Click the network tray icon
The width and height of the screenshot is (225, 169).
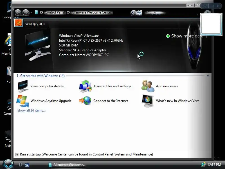pyautogui.click(x=203, y=164)
